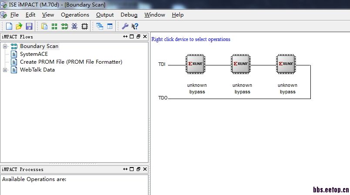Click the copy pages toolbar icon
Image resolution: width=350 pixels, height=195 pixels.
pos(44,26)
